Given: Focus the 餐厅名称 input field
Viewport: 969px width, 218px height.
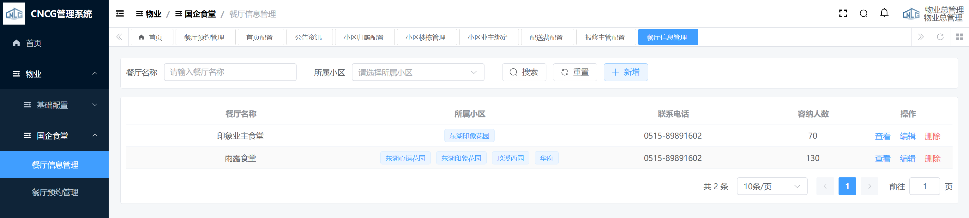Looking at the screenshot, I should click(230, 72).
